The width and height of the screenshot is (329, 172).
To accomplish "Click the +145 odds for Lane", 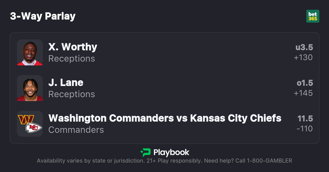I will (x=303, y=93).
